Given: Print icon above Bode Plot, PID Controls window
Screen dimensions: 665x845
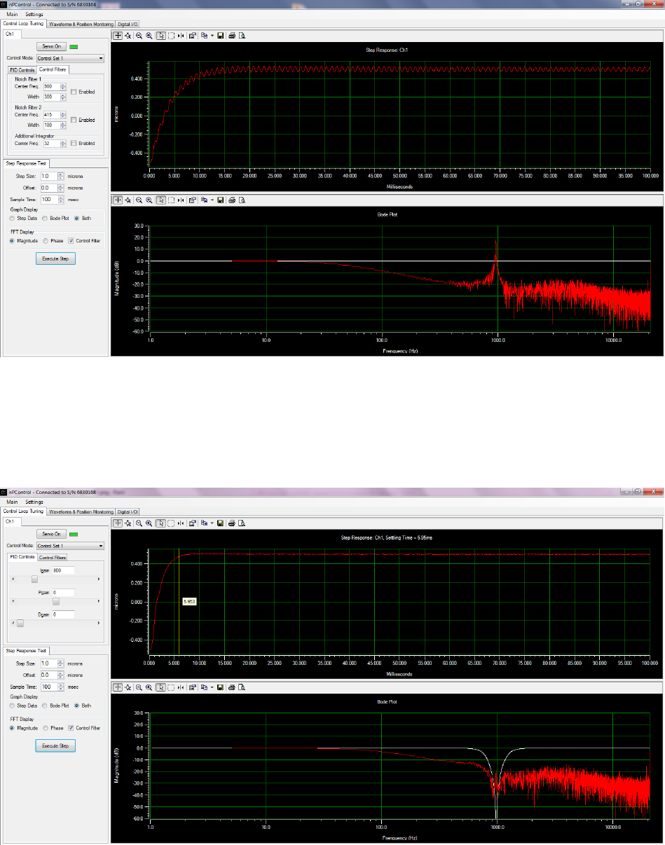Looking at the screenshot, I should pos(231,687).
